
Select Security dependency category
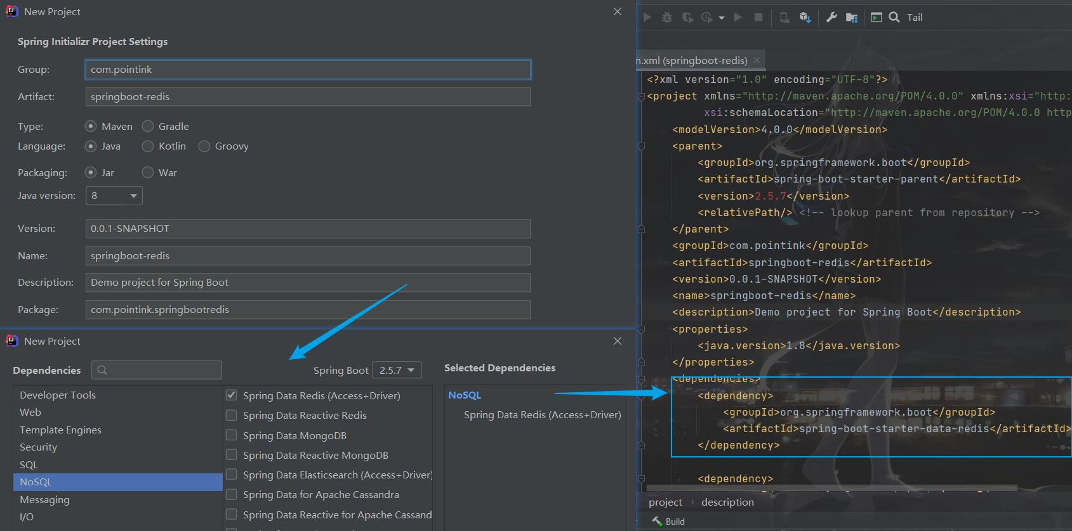click(x=118, y=447)
